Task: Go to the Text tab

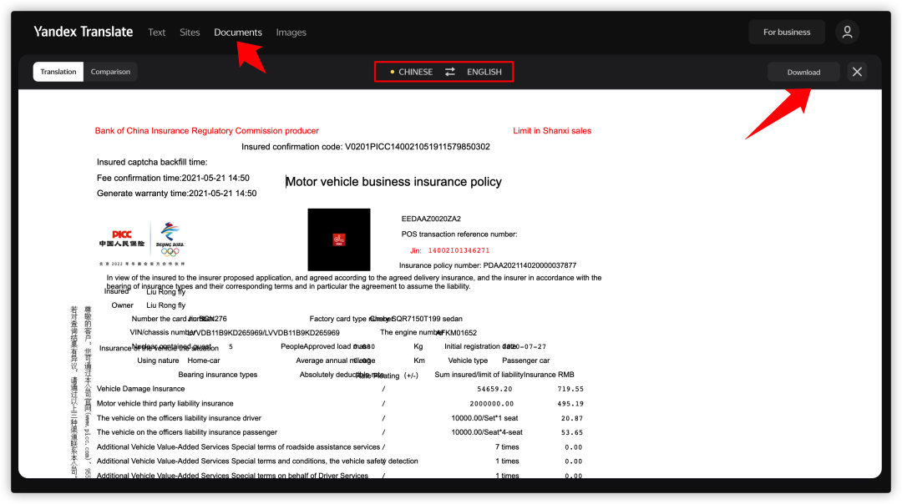Action: point(157,33)
